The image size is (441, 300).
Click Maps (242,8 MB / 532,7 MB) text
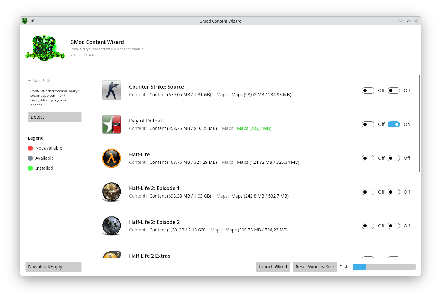[260, 196]
